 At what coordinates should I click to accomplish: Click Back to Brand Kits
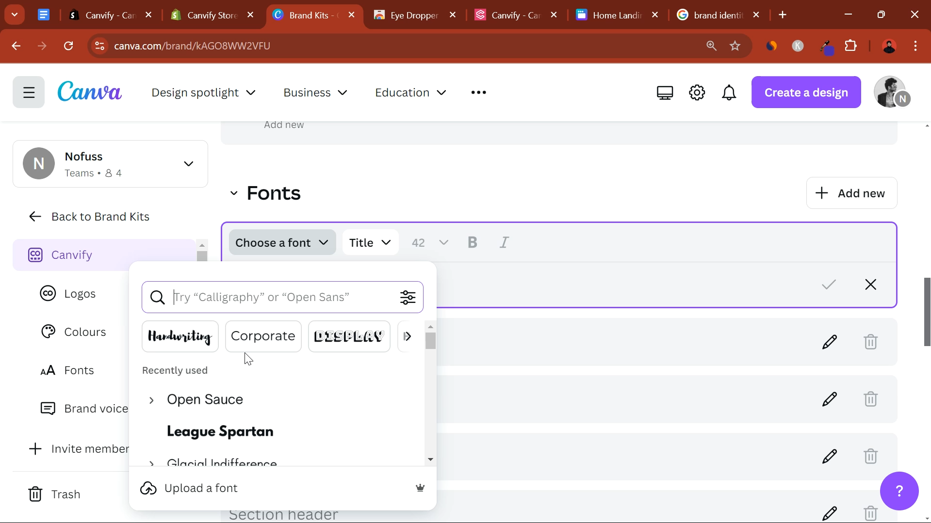[x=89, y=217]
